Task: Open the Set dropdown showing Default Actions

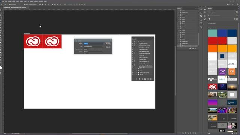Action: 93,46
